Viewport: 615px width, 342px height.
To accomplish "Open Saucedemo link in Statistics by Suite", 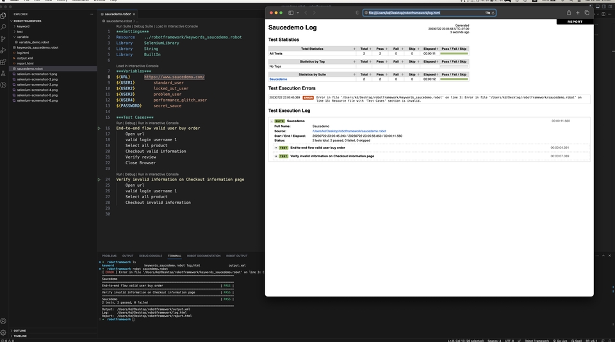I will (x=278, y=79).
